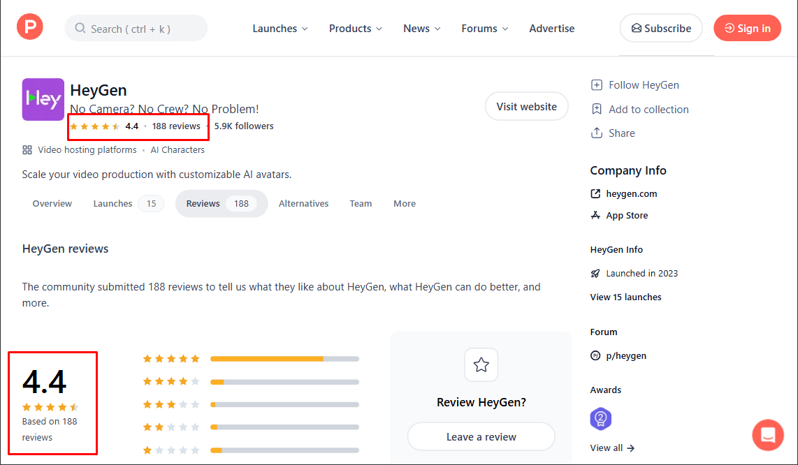Viewport: 798px width, 465px height.
Task: Click the Sign in button
Action: click(x=747, y=29)
